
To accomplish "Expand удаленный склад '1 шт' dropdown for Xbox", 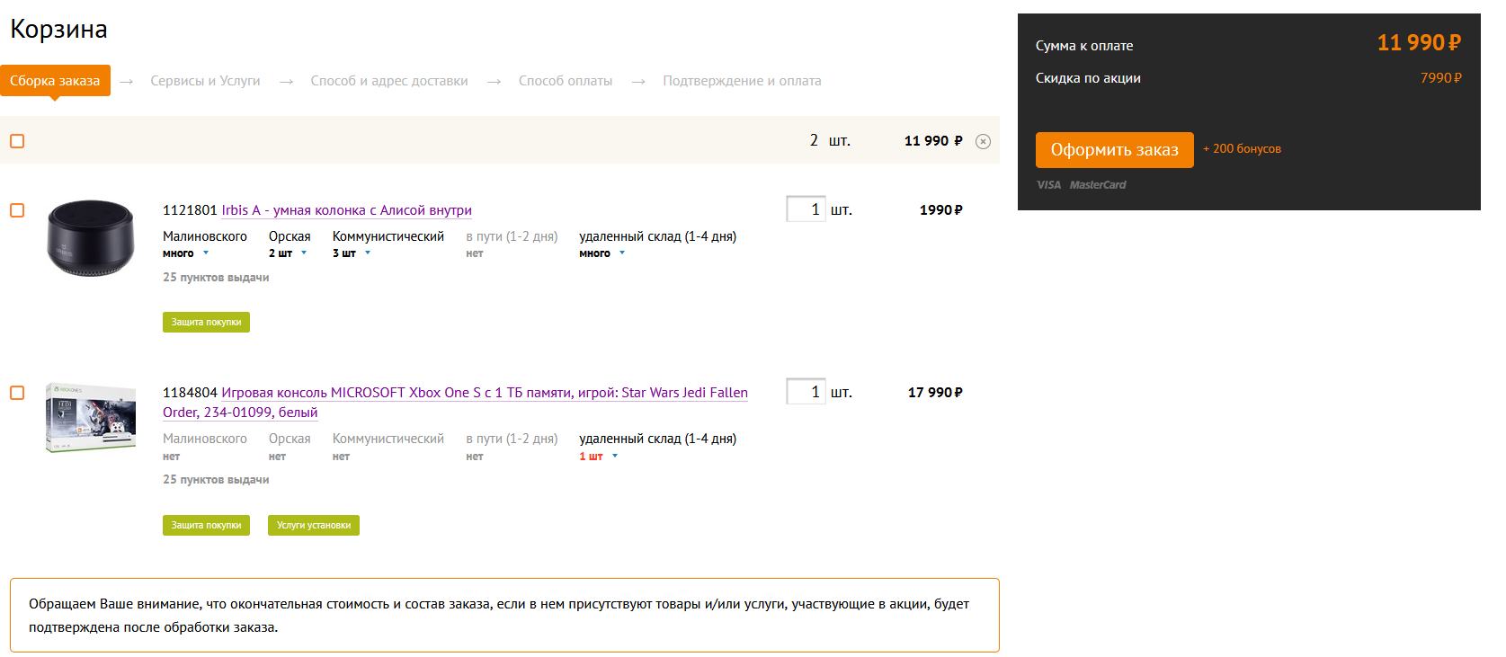I will (x=599, y=457).
